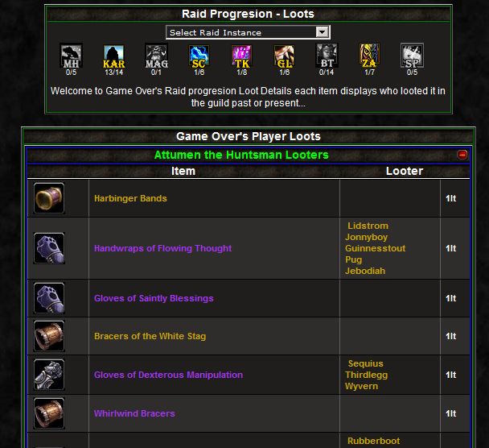View looter Lidstrom's profile
This screenshot has height=448, width=489.
368,226
